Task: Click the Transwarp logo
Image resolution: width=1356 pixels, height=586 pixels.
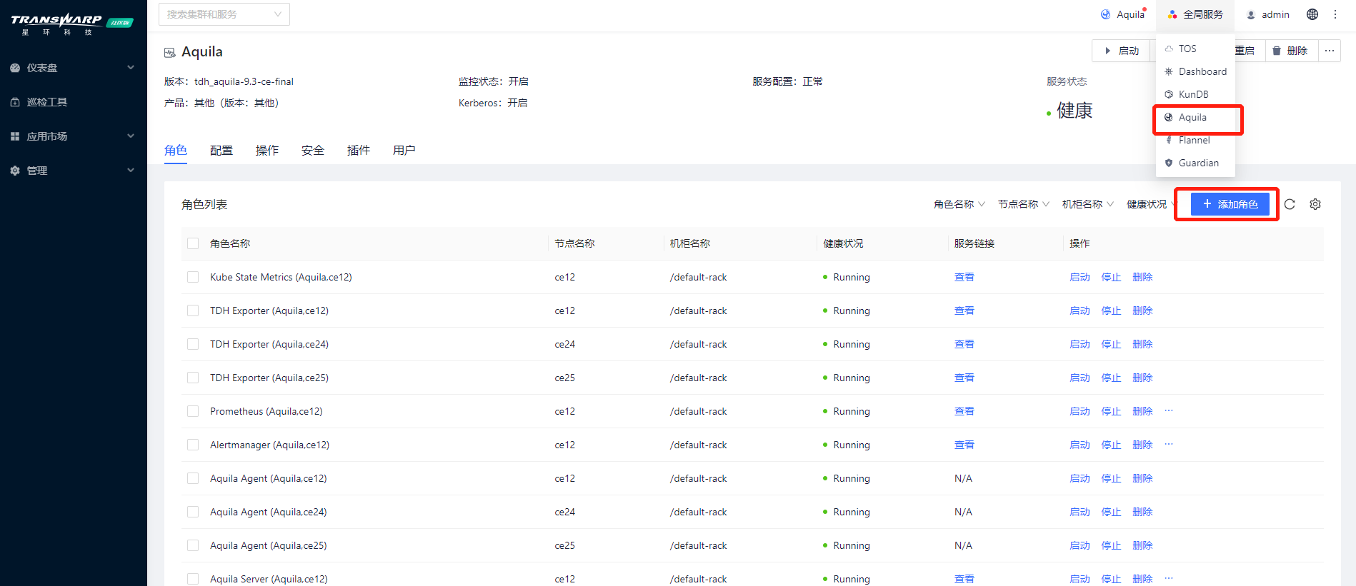Action: tap(71, 23)
